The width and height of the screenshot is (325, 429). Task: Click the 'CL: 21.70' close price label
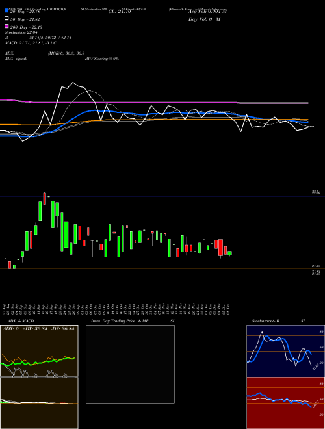[x=120, y=12]
